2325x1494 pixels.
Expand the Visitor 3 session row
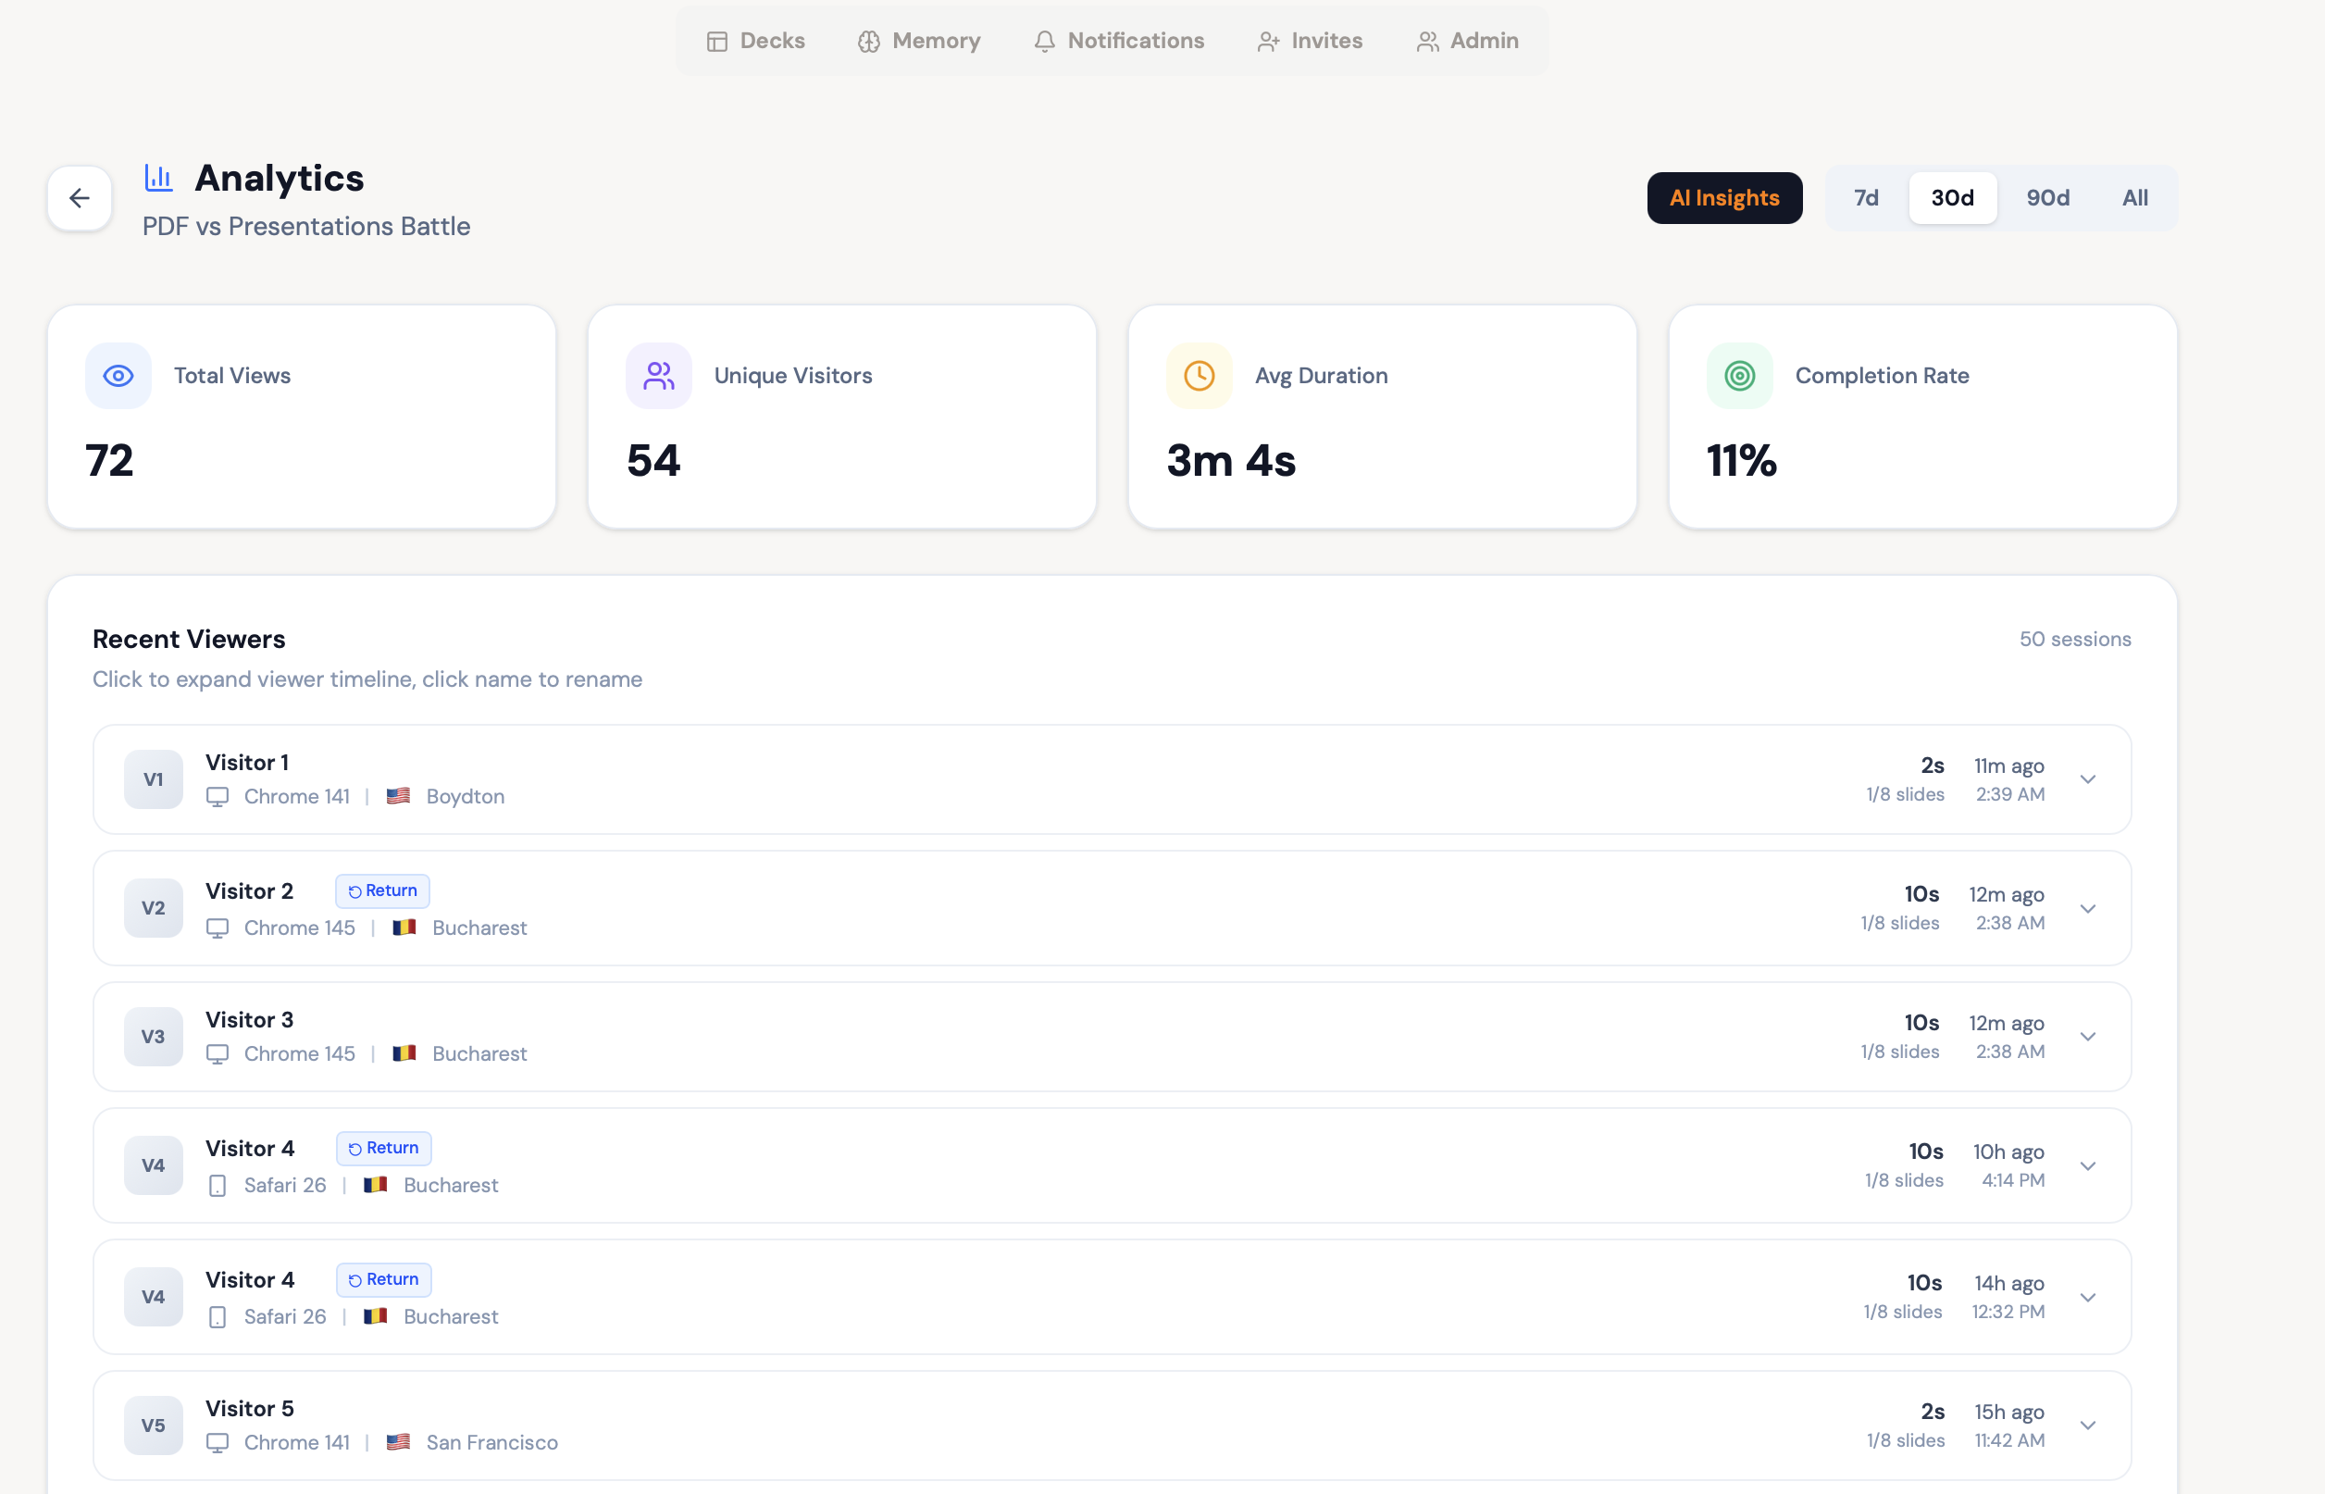[2088, 1036]
